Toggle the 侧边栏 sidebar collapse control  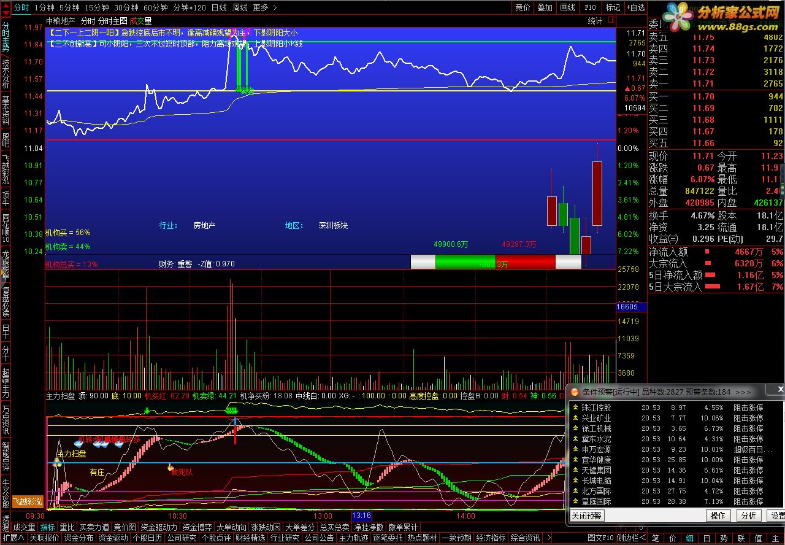(x=630, y=538)
